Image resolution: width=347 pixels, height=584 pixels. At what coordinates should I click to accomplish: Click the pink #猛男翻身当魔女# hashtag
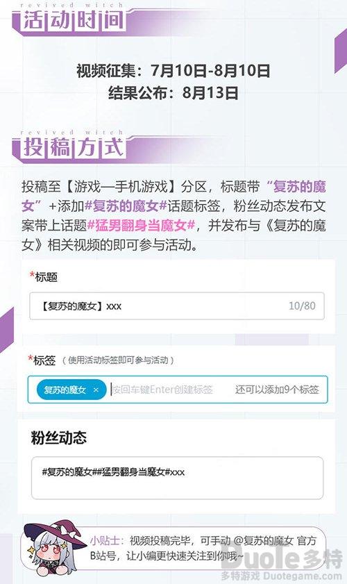point(141,226)
